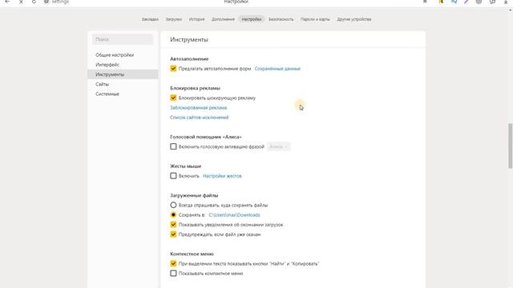The image size is (513, 288).
Task: Click the settings search field Поиск
Action: click(x=123, y=39)
